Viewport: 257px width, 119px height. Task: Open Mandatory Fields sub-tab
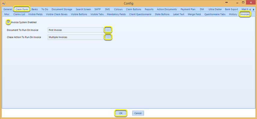116,14
